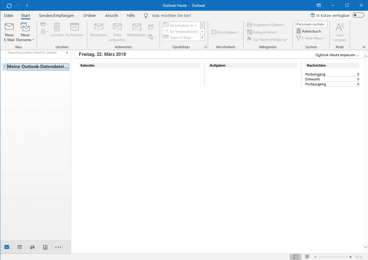The height and width of the screenshot is (260, 368).
Task: Open the Kategorisieren dropdown
Action: tap(263, 32)
